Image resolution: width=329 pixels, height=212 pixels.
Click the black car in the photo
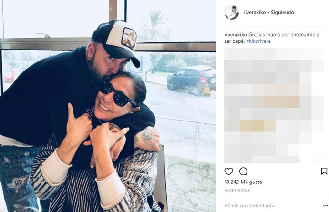coord(191,80)
